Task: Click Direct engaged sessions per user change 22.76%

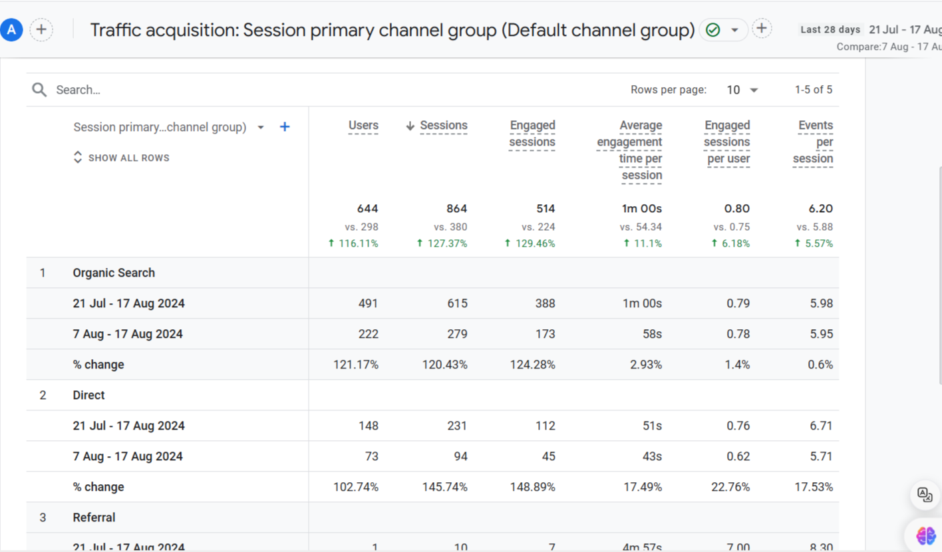Action: (730, 487)
